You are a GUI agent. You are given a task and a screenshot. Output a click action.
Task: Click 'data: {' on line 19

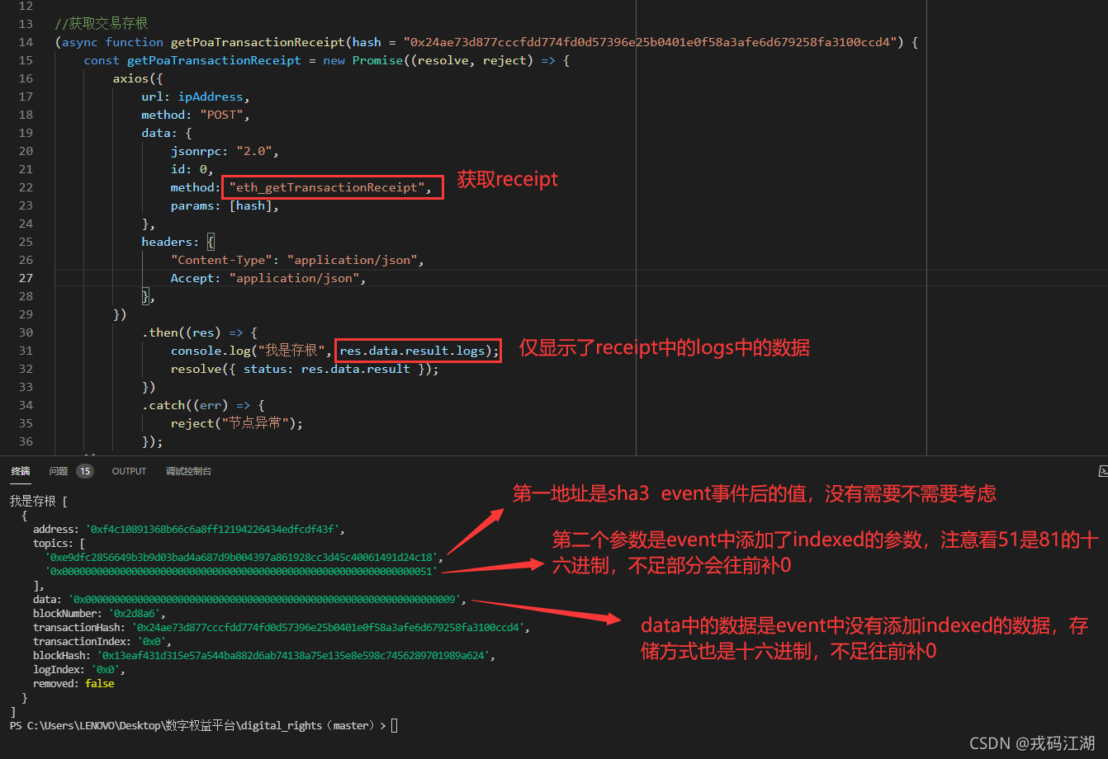167,133
